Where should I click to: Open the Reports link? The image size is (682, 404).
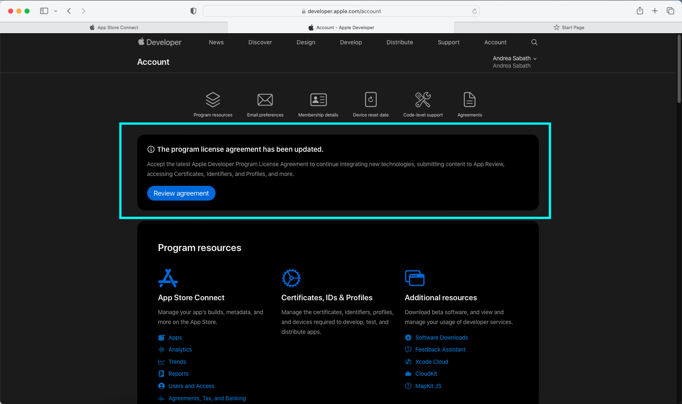pos(178,374)
